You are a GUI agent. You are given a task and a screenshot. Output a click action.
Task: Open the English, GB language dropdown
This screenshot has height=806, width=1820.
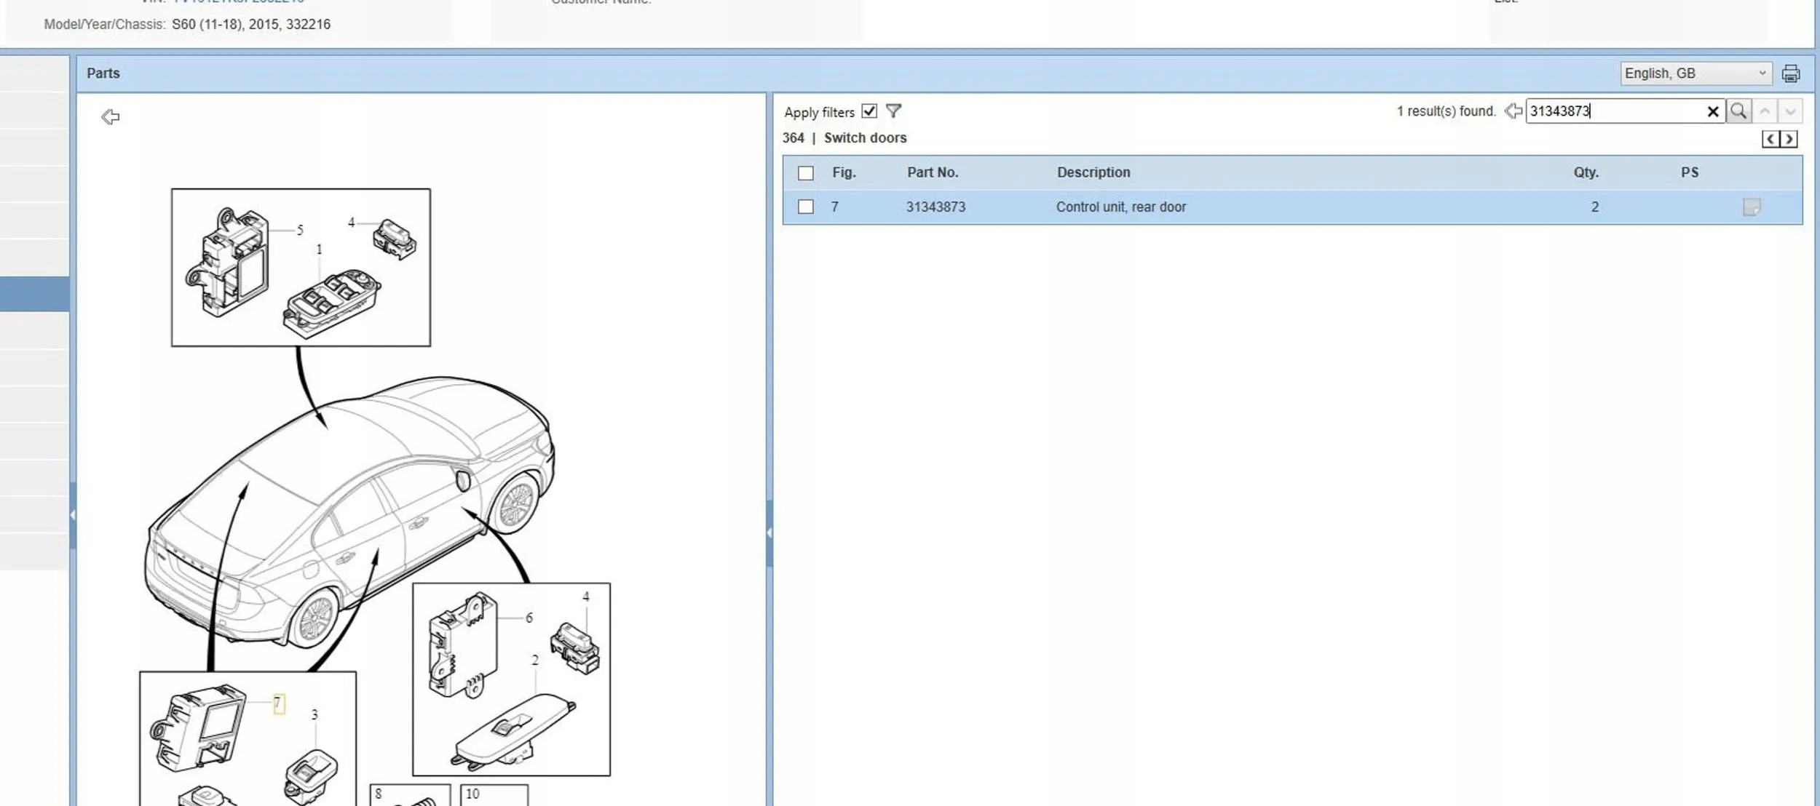click(x=1695, y=73)
